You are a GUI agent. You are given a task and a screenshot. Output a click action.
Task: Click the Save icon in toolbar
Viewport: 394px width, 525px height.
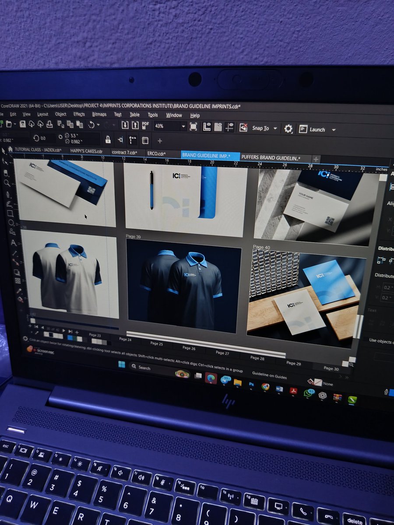coord(23,124)
